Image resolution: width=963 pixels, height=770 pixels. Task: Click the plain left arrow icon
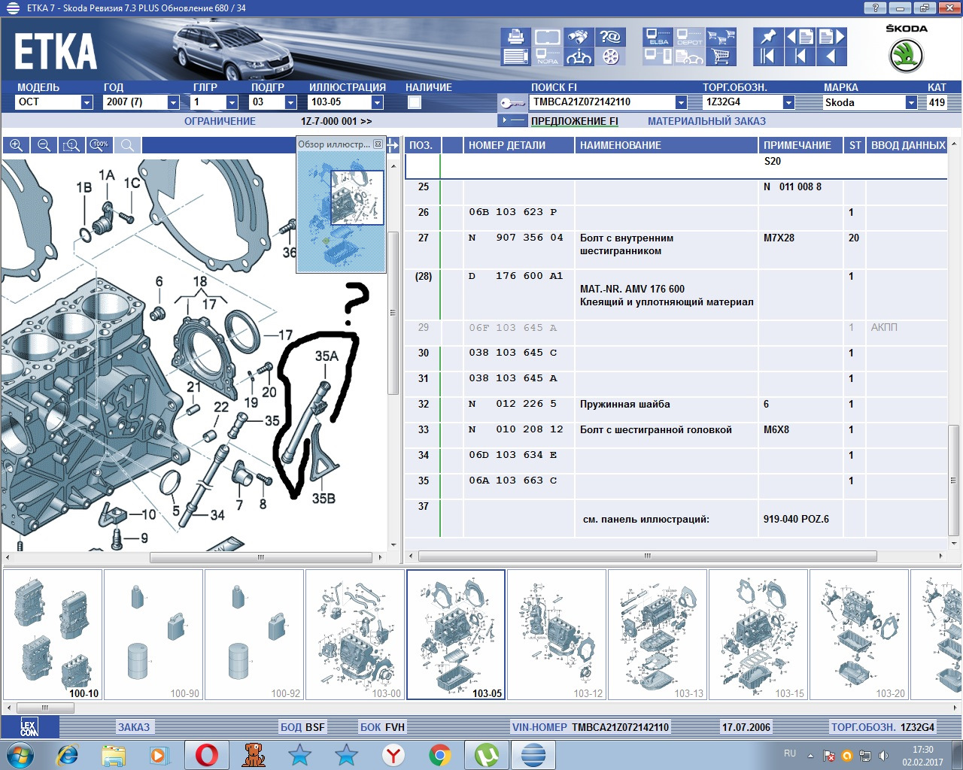[x=832, y=56]
